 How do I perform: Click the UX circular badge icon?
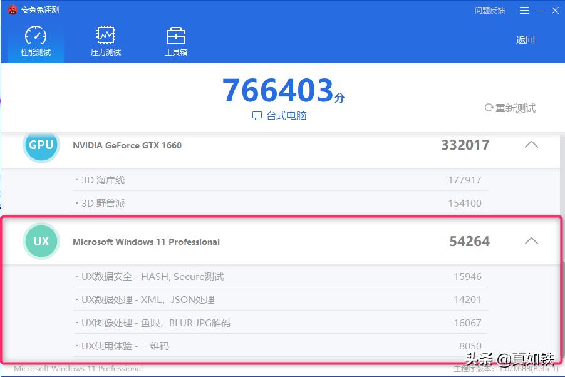[x=41, y=241]
